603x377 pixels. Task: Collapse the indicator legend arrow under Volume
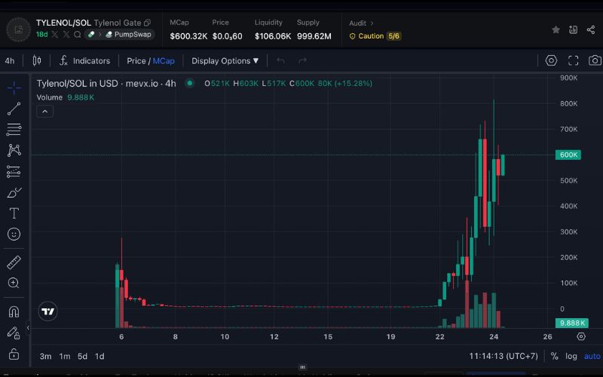44,112
